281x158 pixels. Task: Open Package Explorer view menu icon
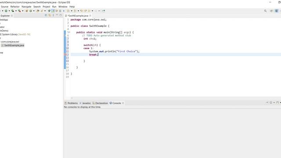[53, 15]
